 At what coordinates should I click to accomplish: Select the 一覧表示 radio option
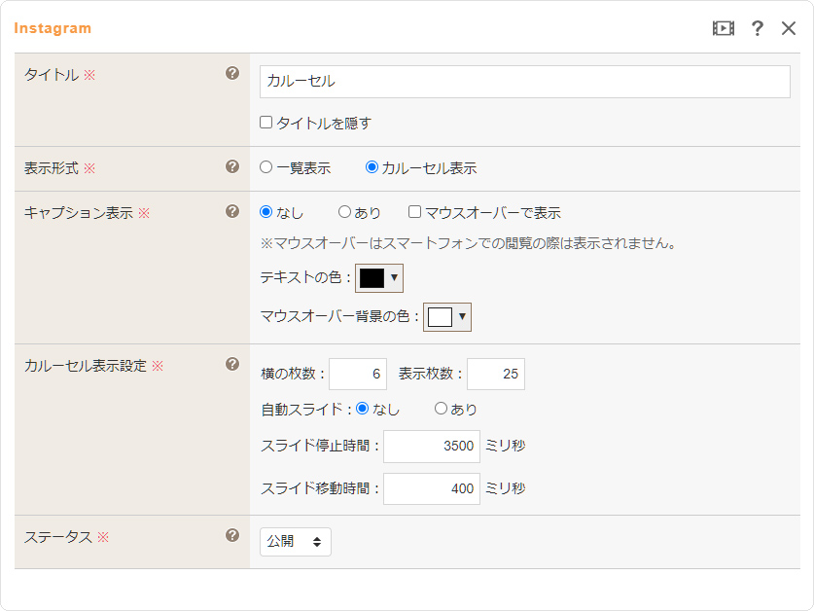click(266, 167)
